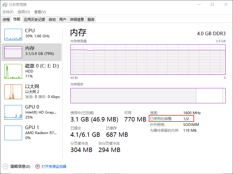233x174 pixels.
Task: Click the AMD Radeon R7 label
Action: coord(41,133)
